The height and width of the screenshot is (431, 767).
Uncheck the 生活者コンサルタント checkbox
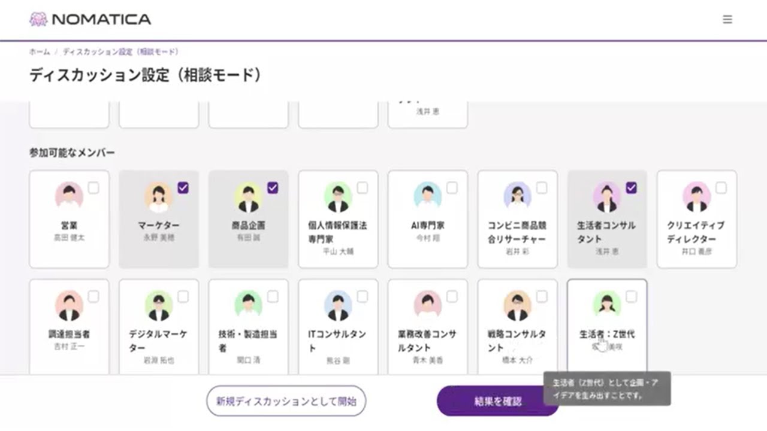[631, 188]
